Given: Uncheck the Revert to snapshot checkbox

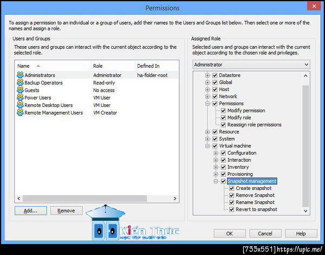Looking at the screenshot, I should (231, 209).
